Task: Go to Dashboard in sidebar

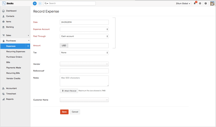Action: 11,11
